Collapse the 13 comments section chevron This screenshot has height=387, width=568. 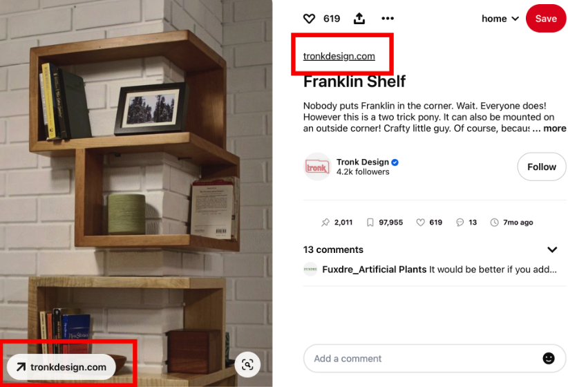coord(552,249)
